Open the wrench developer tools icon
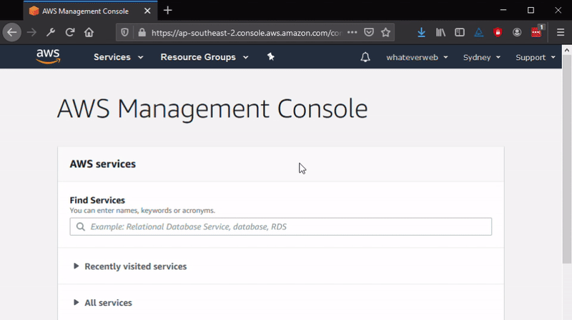Image resolution: width=572 pixels, height=320 pixels. tap(51, 32)
